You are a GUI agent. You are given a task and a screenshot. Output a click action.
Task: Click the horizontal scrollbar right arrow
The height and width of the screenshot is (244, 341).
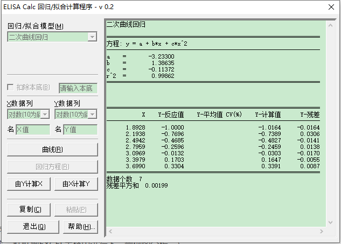click(x=322, y=232)
